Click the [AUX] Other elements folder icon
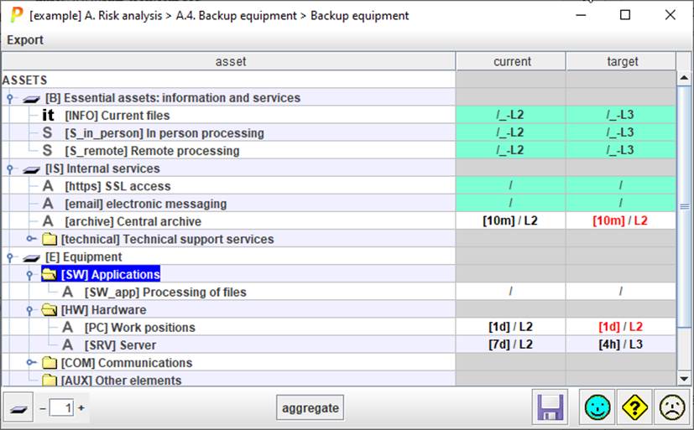This screenshot has width=694, height=430. (x=50, y=381)
